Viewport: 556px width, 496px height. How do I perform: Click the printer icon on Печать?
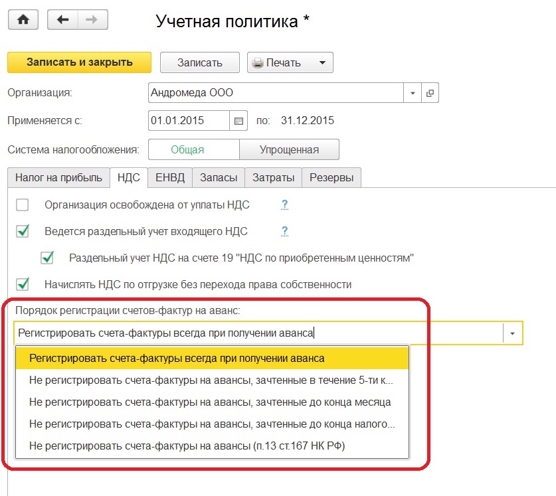coord(258,63)
